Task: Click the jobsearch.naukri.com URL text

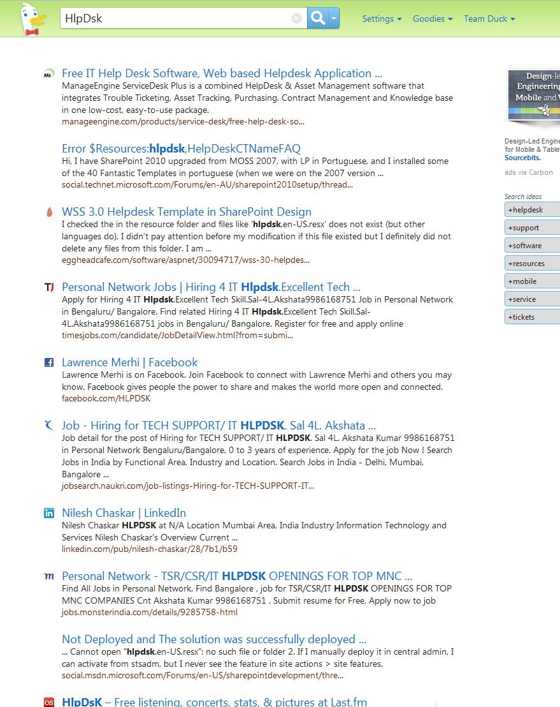Action: (x=188, y=486)
